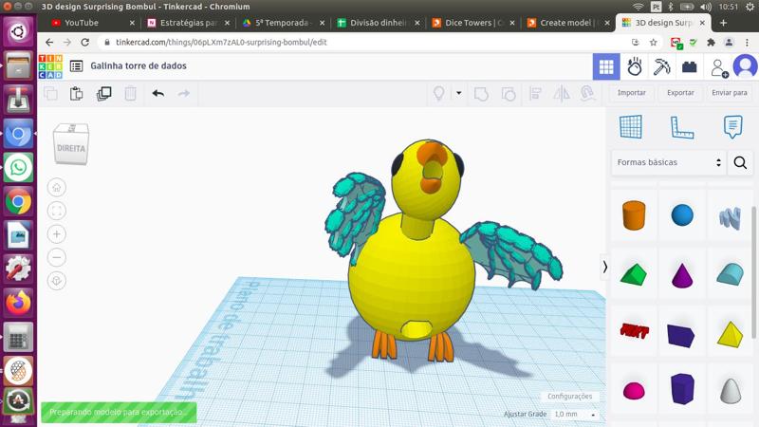Click the Home view button
This screenshot has width=759, height=427.
coord(57,187)
